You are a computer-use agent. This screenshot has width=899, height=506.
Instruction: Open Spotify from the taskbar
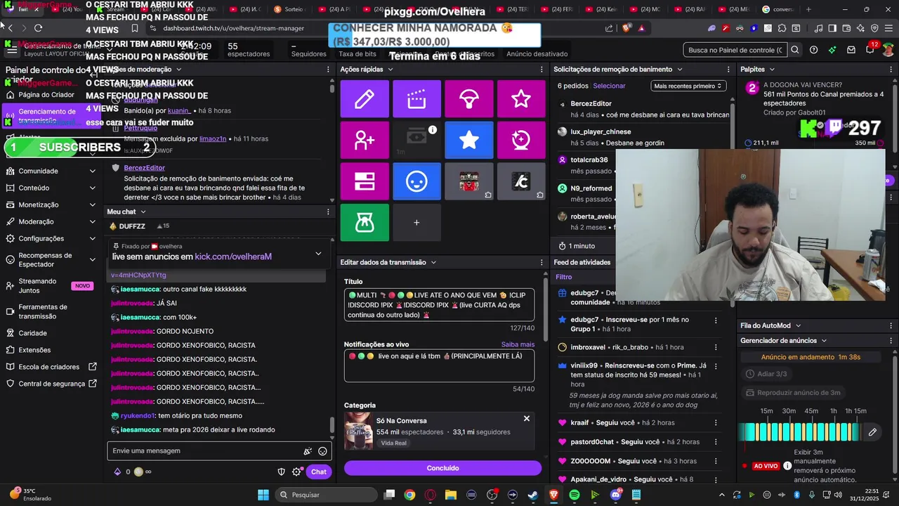click(575, 495)
